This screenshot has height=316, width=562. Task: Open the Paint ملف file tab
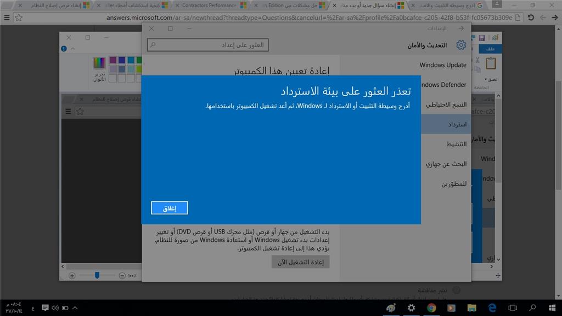click(x=490, y=48)
